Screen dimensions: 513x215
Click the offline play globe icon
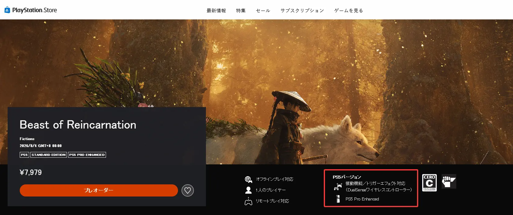248,180
